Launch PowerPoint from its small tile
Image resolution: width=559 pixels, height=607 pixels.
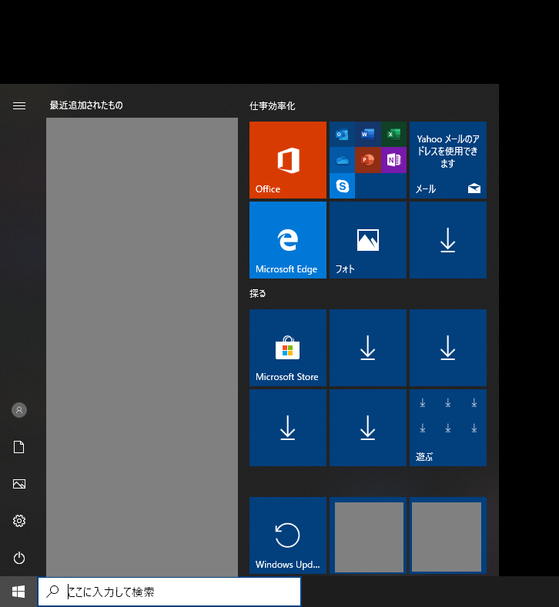(x=368, y=160)
